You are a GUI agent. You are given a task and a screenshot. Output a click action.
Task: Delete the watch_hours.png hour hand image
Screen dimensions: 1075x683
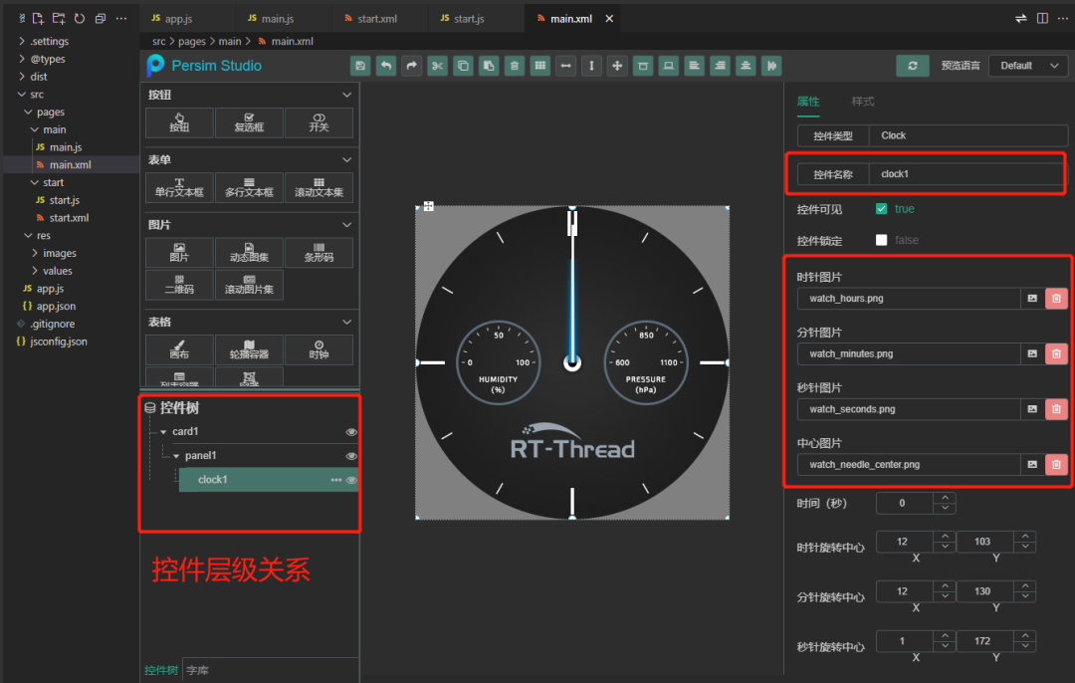pyautogui.click(x=1056, y=299)
